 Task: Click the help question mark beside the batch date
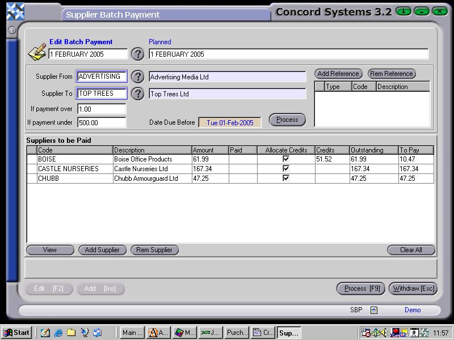tap(137, 54)
